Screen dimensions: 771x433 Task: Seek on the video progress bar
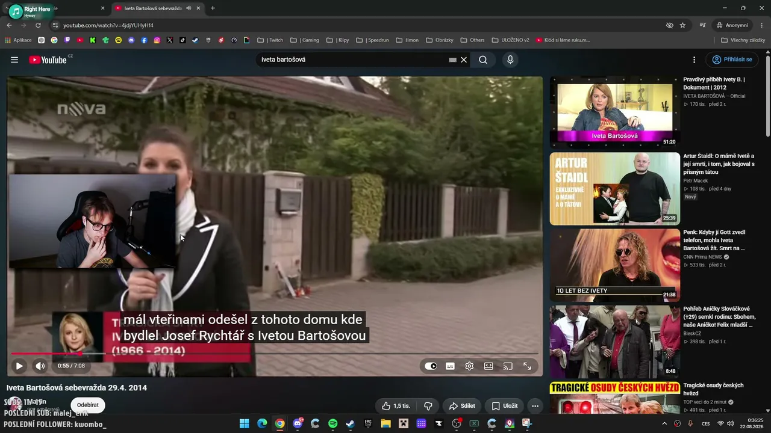pos(275,354)
